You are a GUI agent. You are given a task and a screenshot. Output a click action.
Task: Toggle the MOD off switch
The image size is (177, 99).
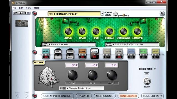click(x=131, y=57)
